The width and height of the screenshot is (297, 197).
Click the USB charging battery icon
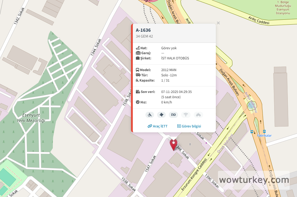(x=173, y=115)
